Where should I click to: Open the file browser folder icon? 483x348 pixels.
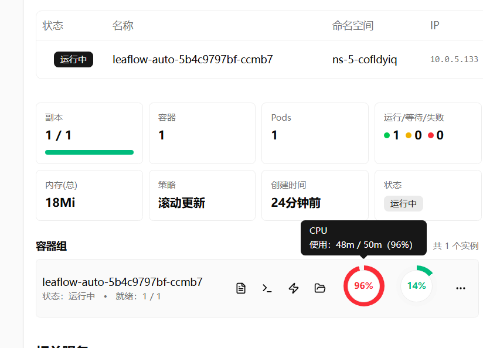click(319, 288)
